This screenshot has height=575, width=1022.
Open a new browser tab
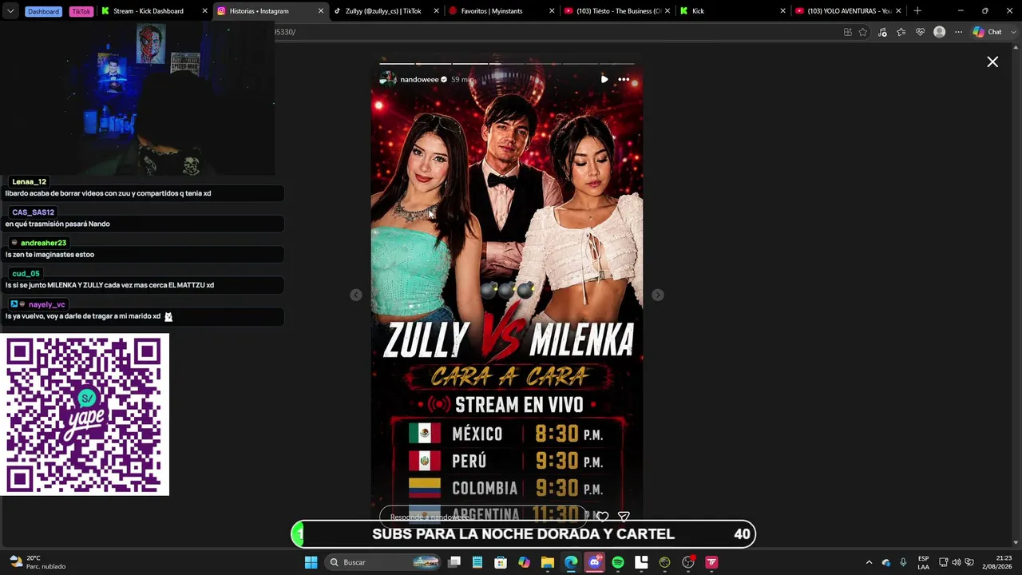click(x=917, y=11)
